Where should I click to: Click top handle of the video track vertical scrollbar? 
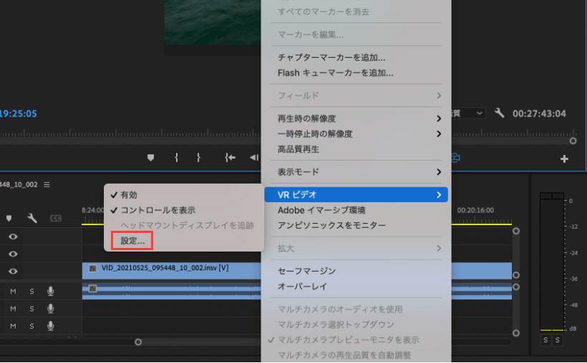click(516, 232)
